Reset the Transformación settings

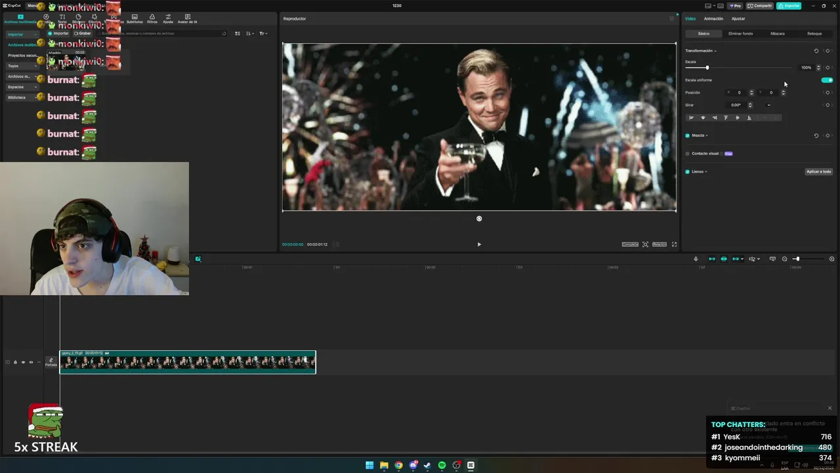coord(816,51)
